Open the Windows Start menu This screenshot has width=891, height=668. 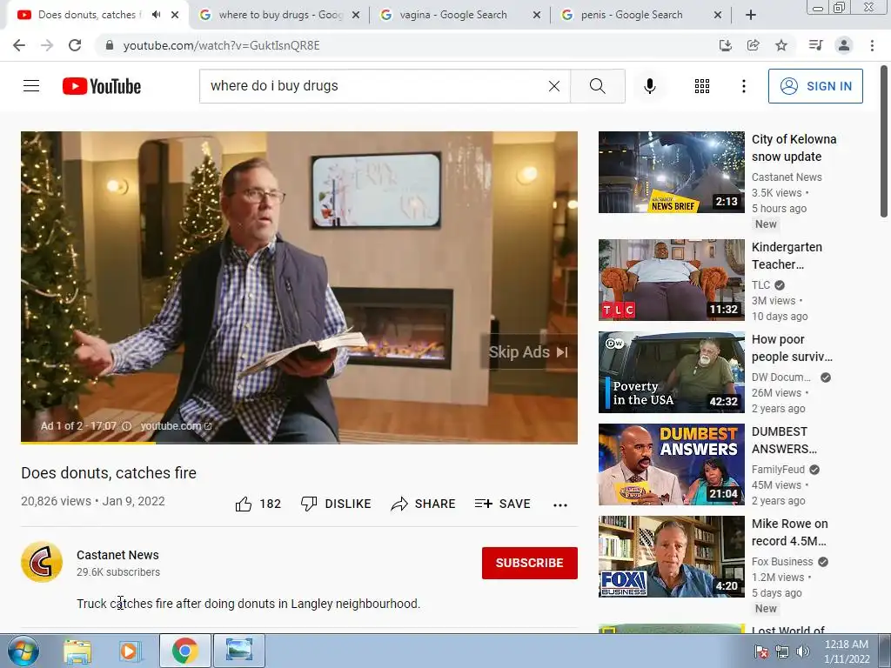coord(23,651)
